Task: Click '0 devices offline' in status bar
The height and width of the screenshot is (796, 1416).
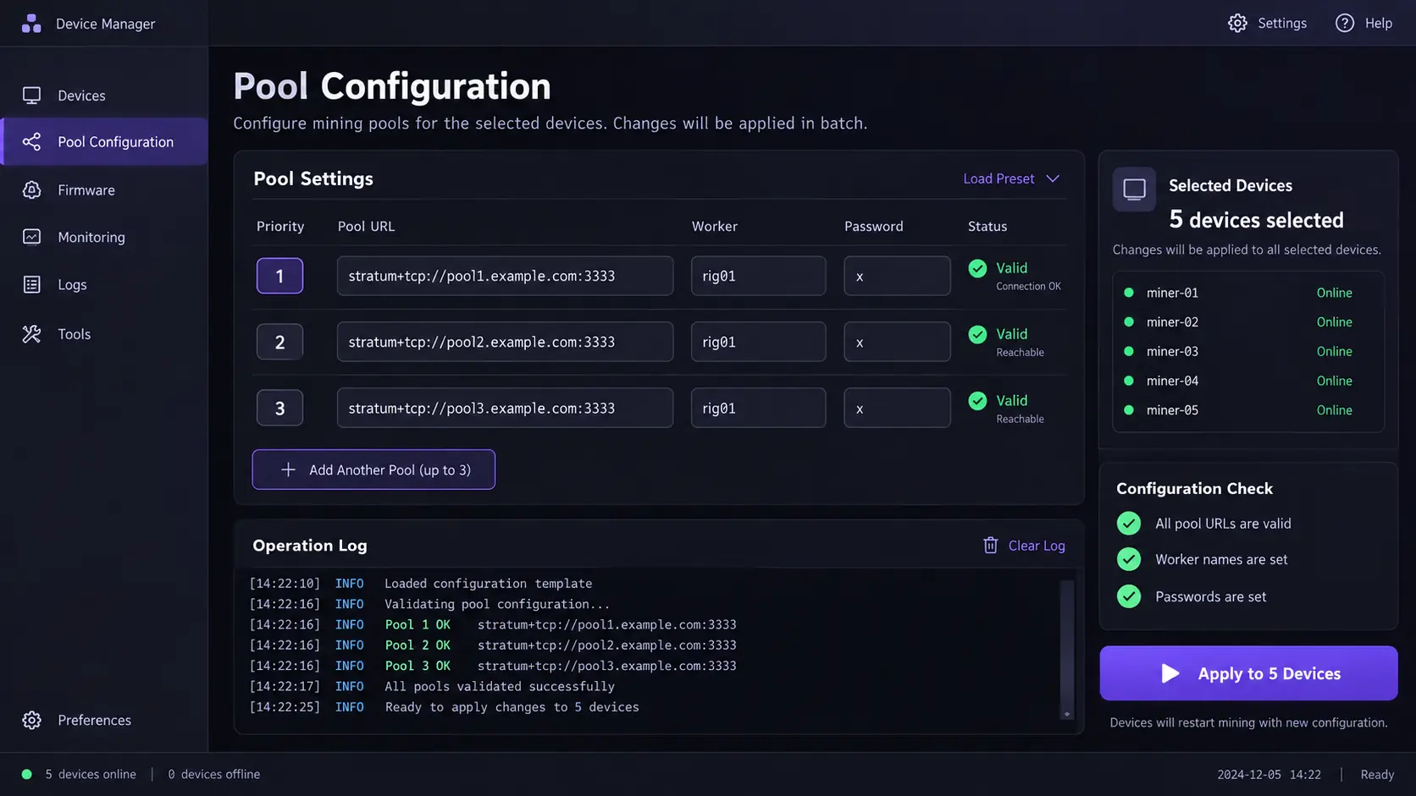Action: (x=213, y=774)
